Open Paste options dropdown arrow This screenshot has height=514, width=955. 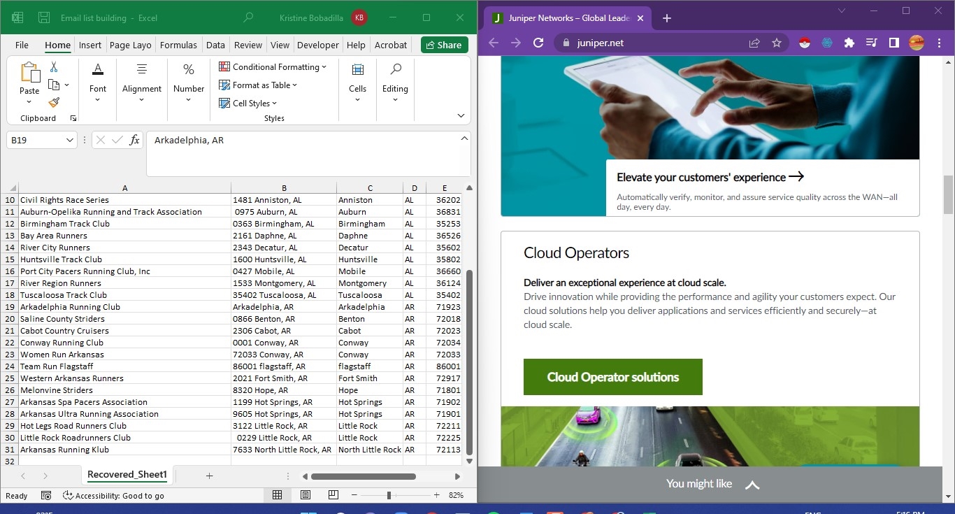[29, 101]
